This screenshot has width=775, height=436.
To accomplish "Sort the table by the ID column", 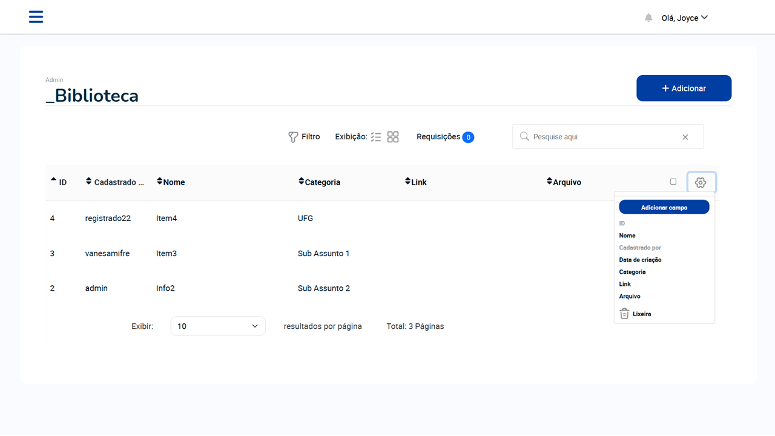I will [58, 182].
